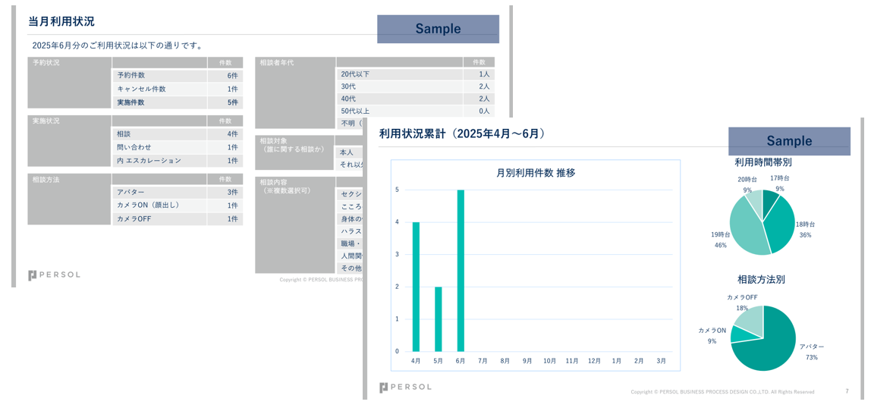Click the May bar in the monthly chart

pyautogui.click(x=438, y=319)
